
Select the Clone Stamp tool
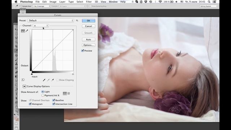pos(16,64)
